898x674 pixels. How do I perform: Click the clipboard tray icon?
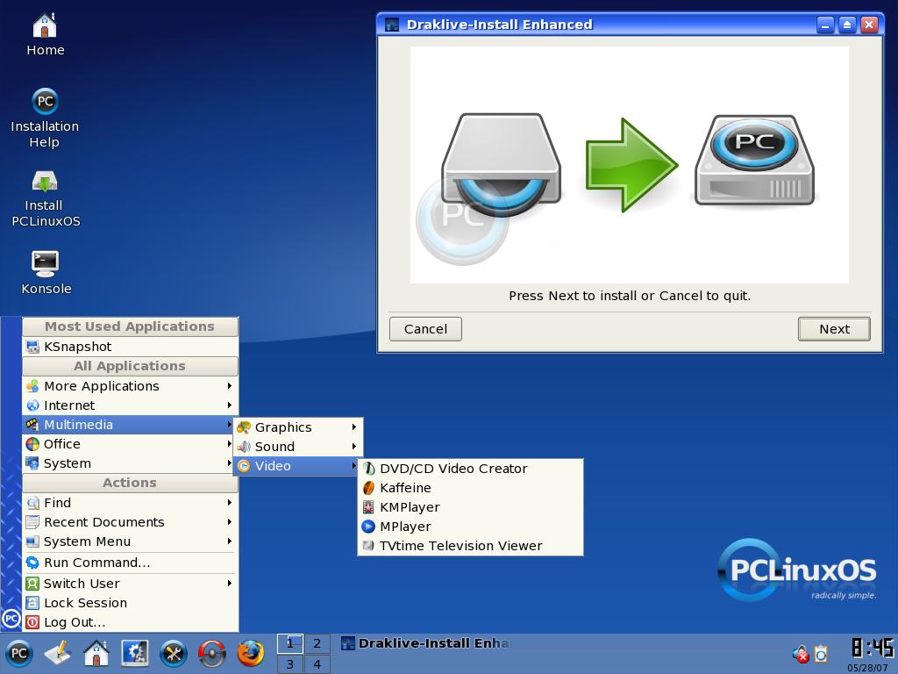click(821, 653)
